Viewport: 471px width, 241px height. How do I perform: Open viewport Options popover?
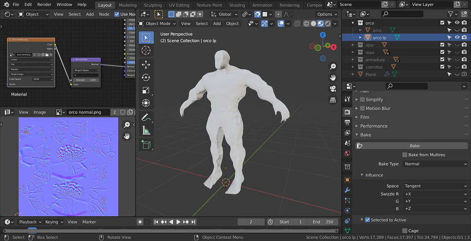point(327,14)
